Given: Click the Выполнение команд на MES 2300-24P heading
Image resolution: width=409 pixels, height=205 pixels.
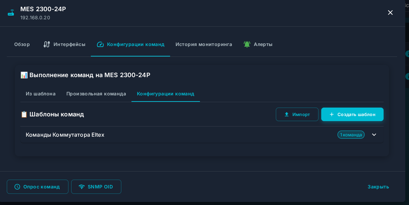Looking at the screenshot, I should coord(85,75).
